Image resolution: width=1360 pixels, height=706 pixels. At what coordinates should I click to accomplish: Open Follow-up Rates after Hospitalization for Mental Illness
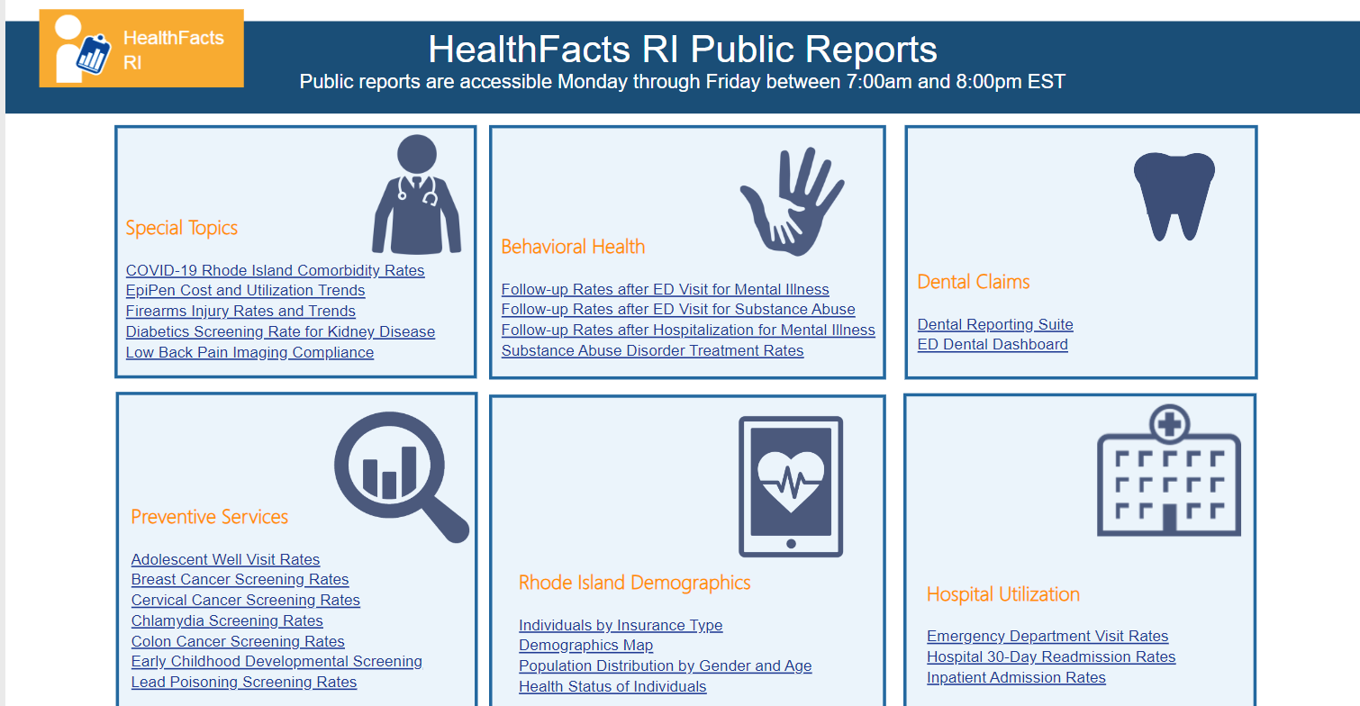coord(688,330)
